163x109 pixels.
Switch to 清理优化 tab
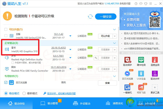pyautogui.click(x=114, y=103)
